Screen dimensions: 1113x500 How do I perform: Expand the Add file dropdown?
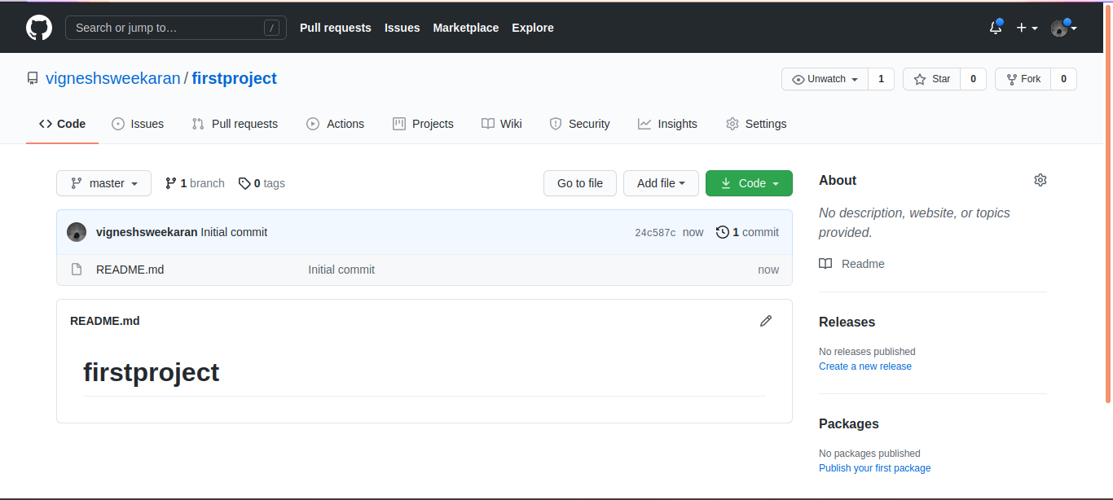click(x=661, y=183)
